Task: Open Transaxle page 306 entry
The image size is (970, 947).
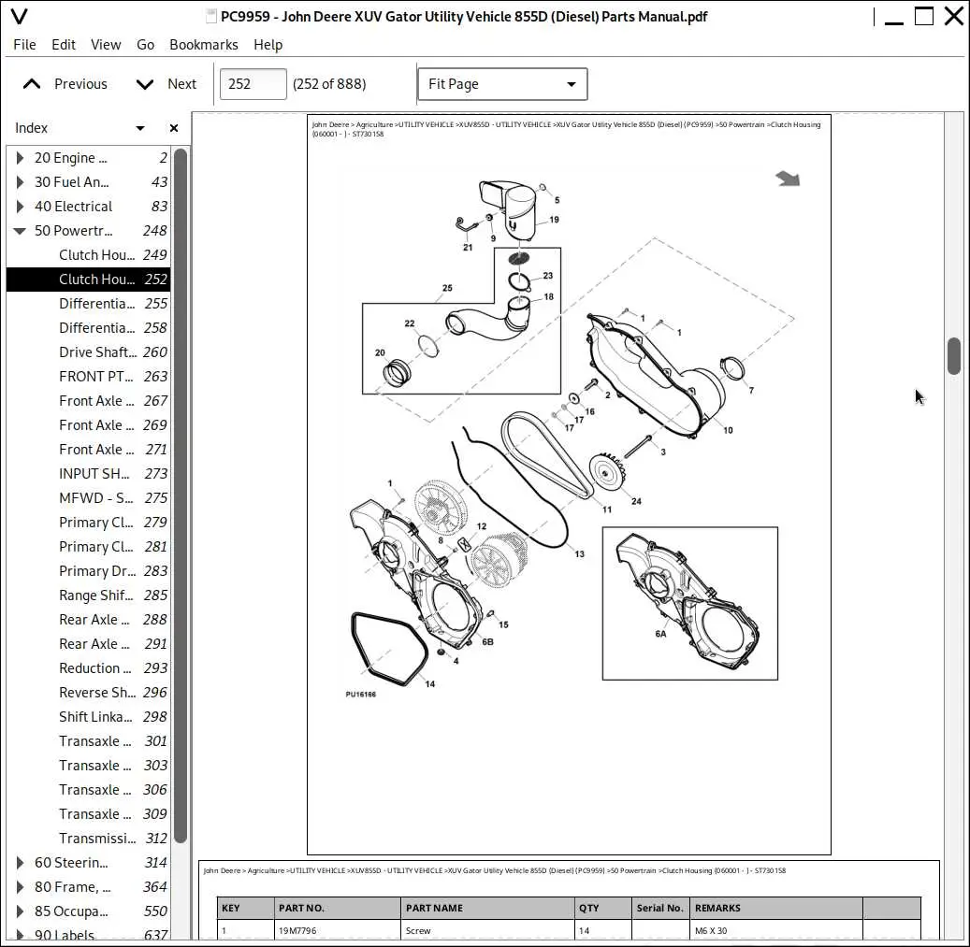Action: coord(89,790)
